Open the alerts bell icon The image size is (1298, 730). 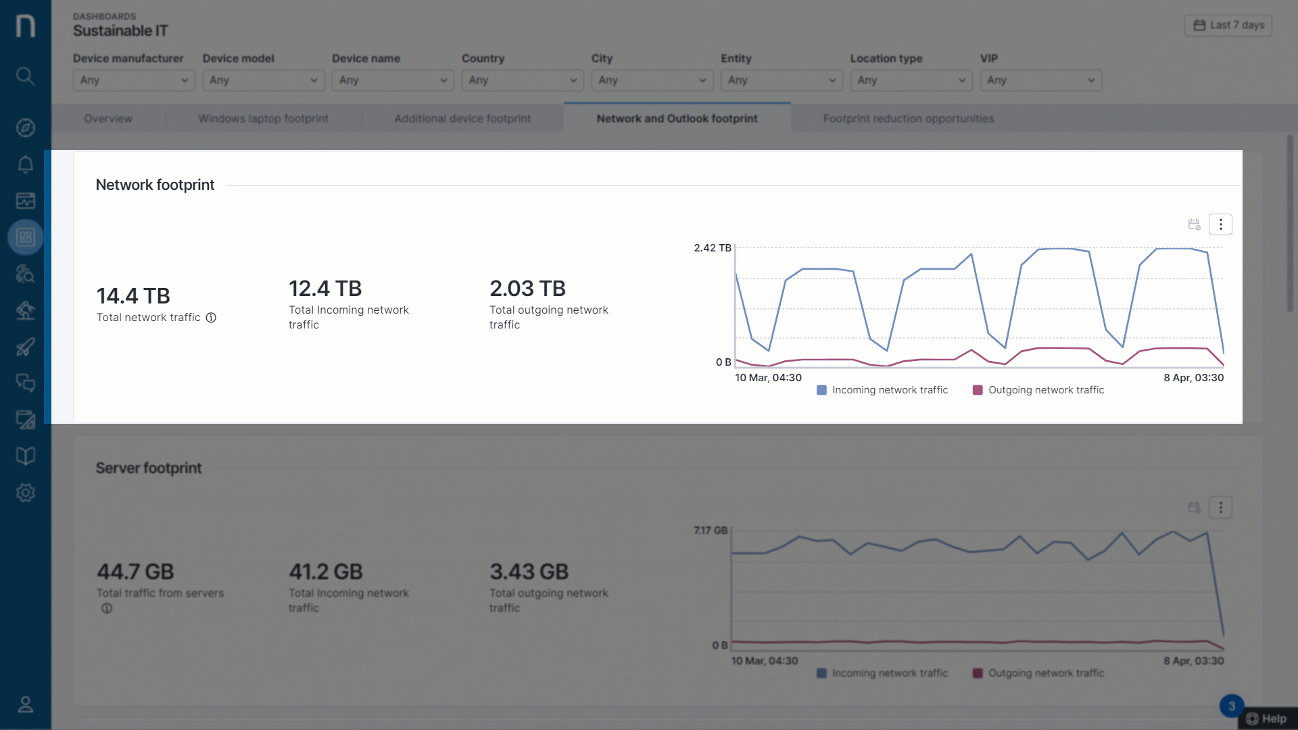[25, 164]
